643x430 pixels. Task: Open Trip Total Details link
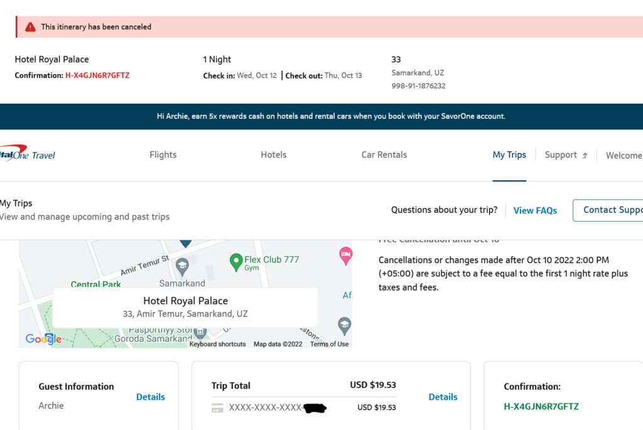(x=443, y=397)
